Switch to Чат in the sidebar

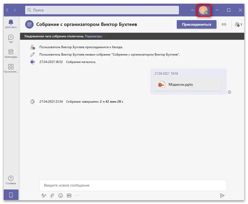point(11,39)
